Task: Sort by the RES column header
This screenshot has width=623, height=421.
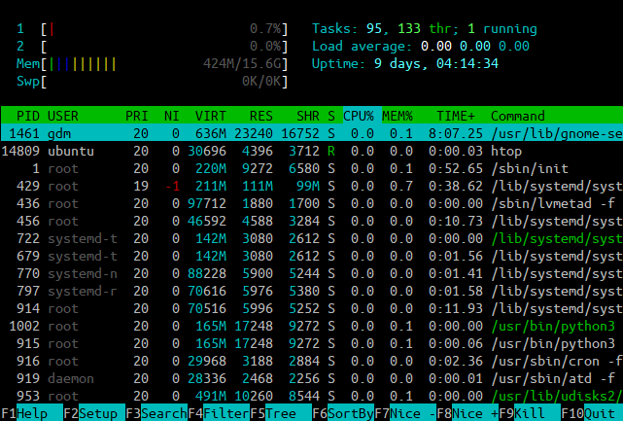Action: click(x=261, y=116)
